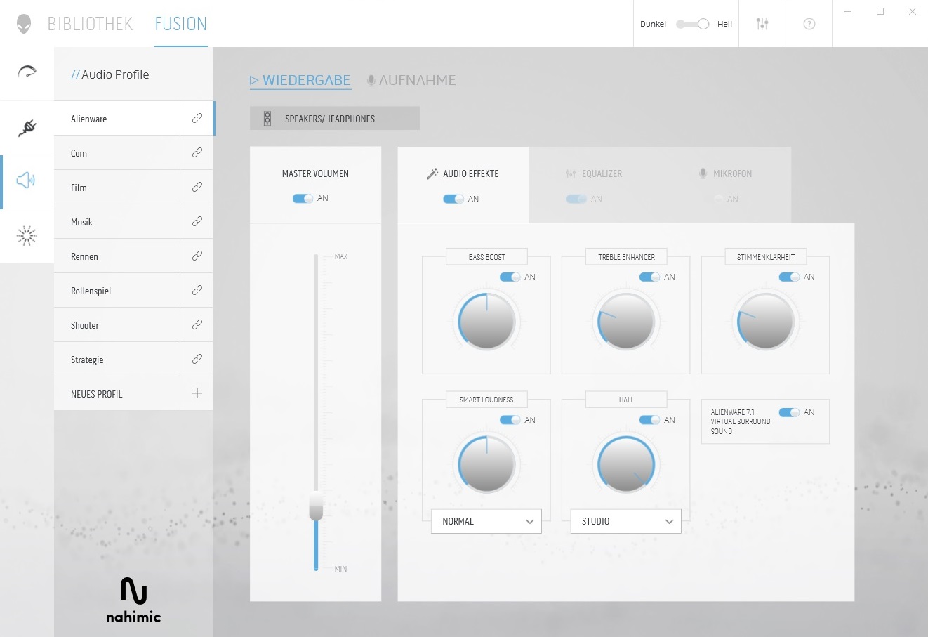Click link icon for Shooter profile
Viewport: 928px width, 637px height.
click(197, 324)
